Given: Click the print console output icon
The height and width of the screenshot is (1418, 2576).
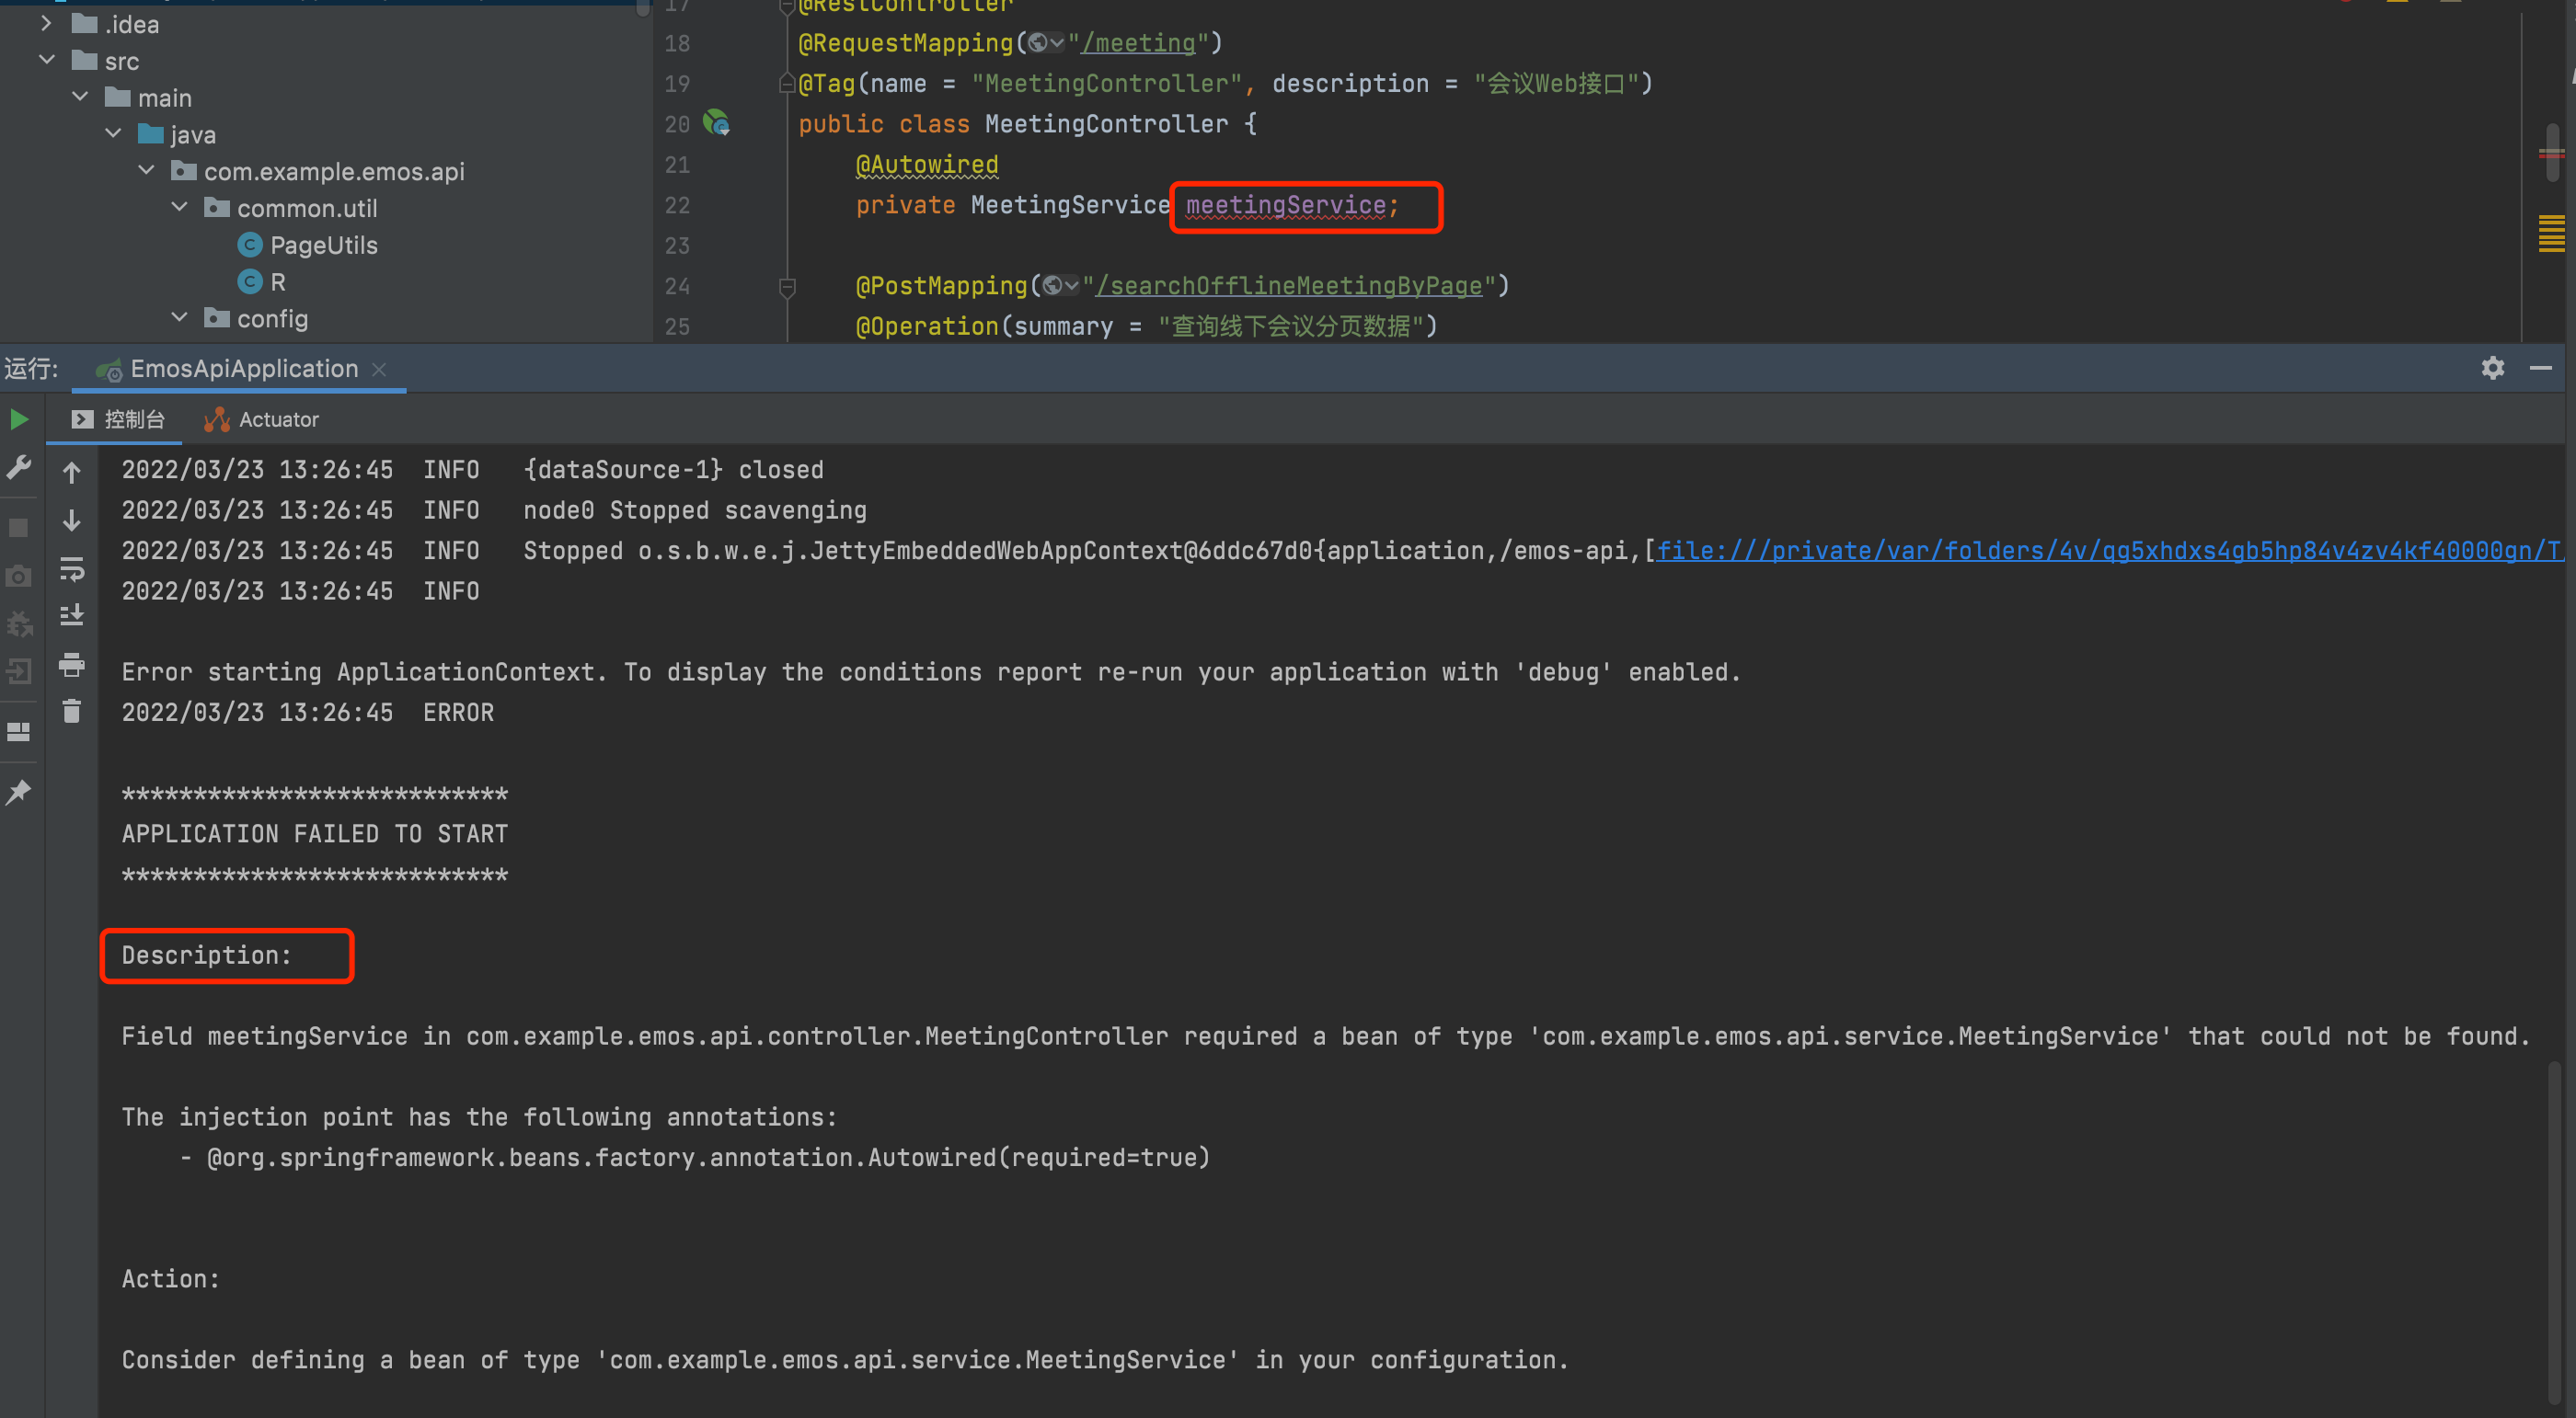Looking at the screenshot, I should [x=72, y=665].
